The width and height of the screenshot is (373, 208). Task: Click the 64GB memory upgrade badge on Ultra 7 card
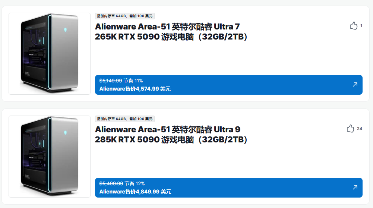125,16
